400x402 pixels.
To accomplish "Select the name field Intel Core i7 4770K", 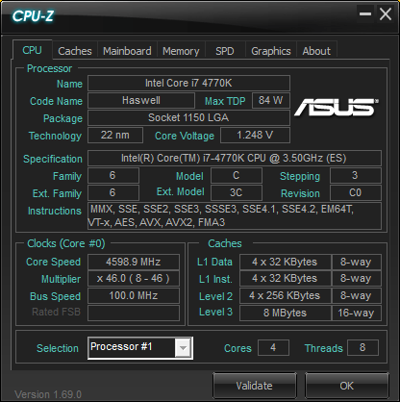I will point(188,84).
